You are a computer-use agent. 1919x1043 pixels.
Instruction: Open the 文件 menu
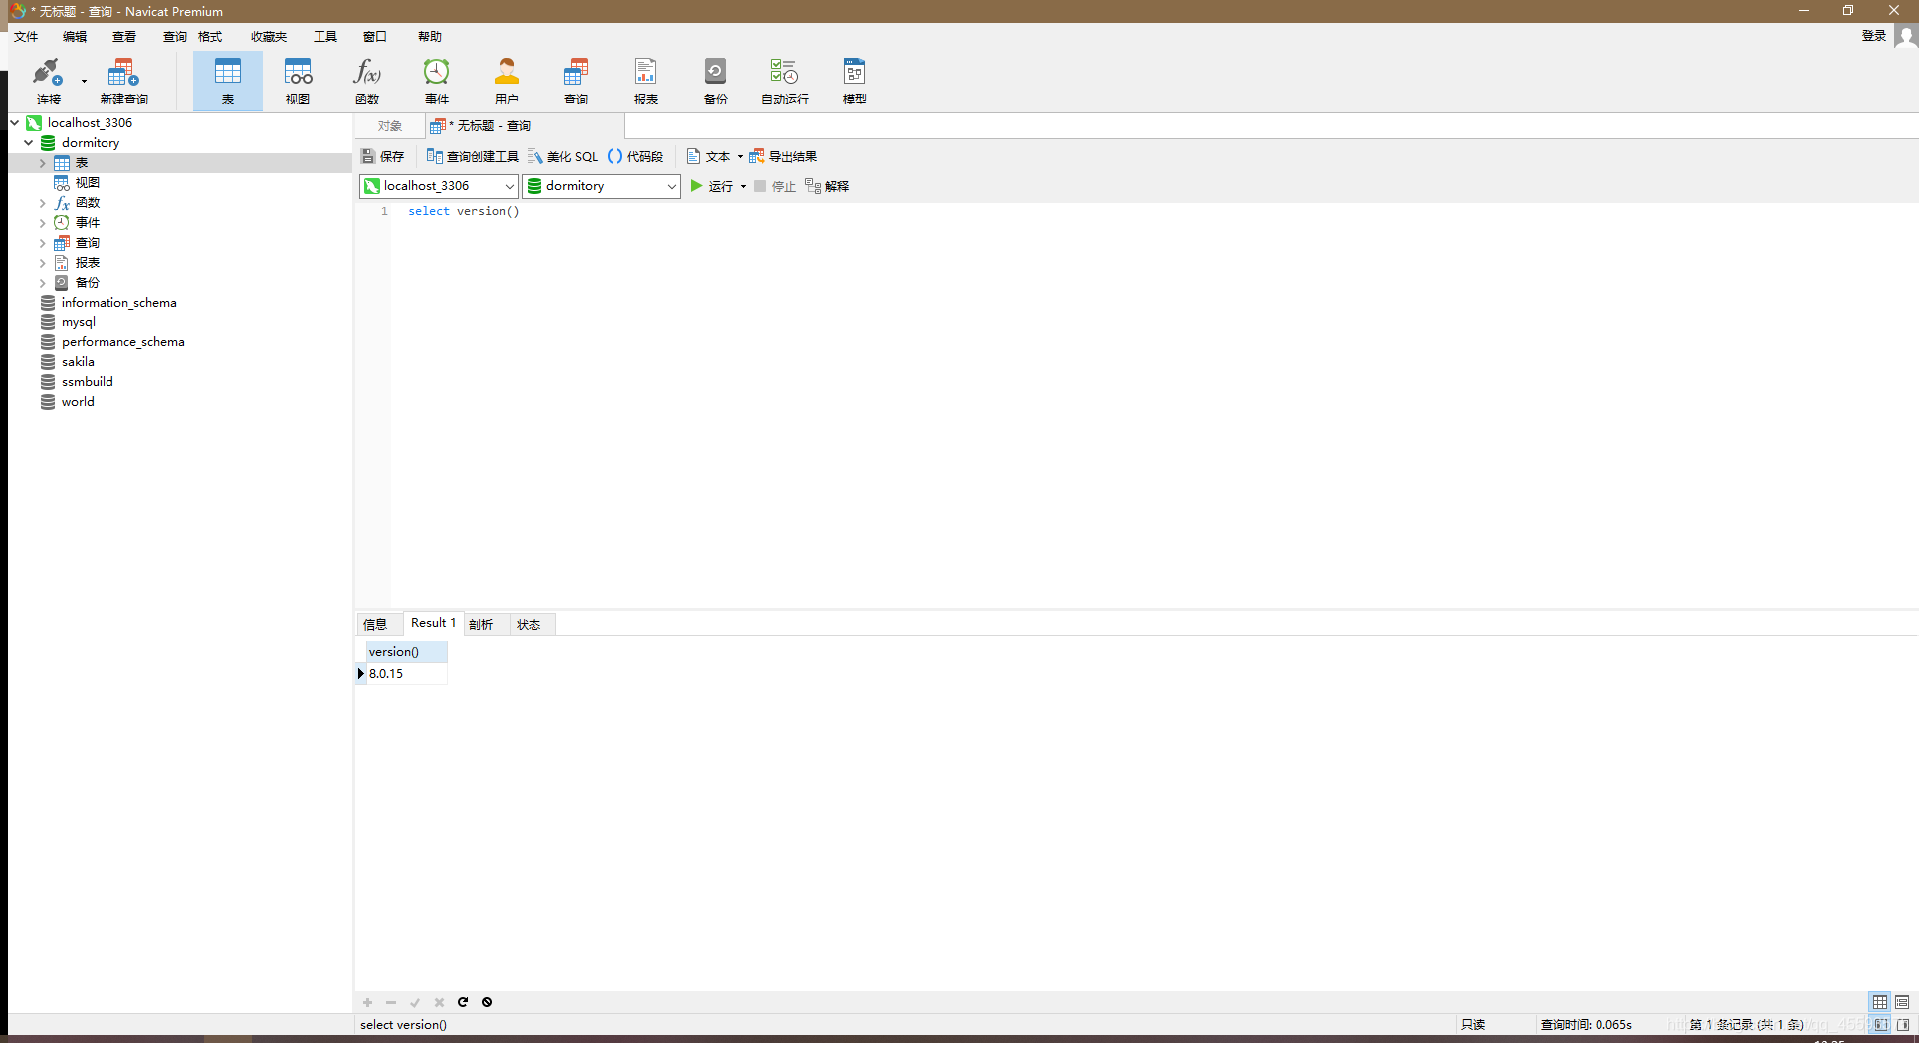tap(26, 36)
